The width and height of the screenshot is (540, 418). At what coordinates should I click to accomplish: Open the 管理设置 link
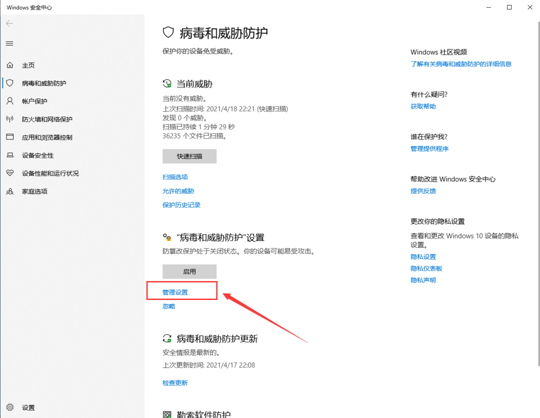pyautogui.click(x=175, y=292)
